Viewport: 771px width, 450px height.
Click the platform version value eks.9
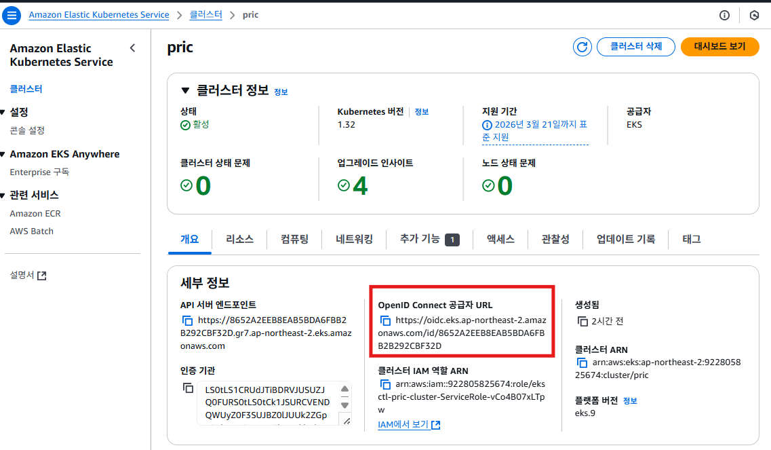(585, 413)
